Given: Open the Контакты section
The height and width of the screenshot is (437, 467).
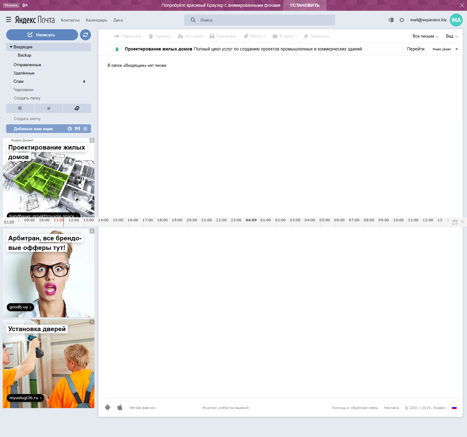Looking at the screenshot, I should [70, 20].
